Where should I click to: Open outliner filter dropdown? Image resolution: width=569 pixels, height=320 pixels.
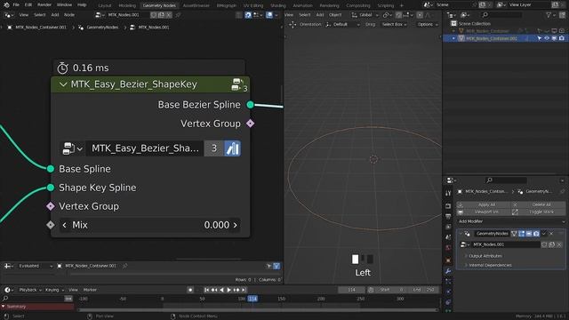(x=551, y=15)
